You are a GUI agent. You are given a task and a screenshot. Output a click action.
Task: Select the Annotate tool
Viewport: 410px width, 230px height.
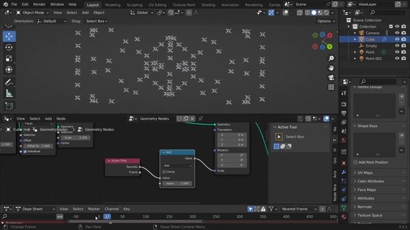coord(9,82)
